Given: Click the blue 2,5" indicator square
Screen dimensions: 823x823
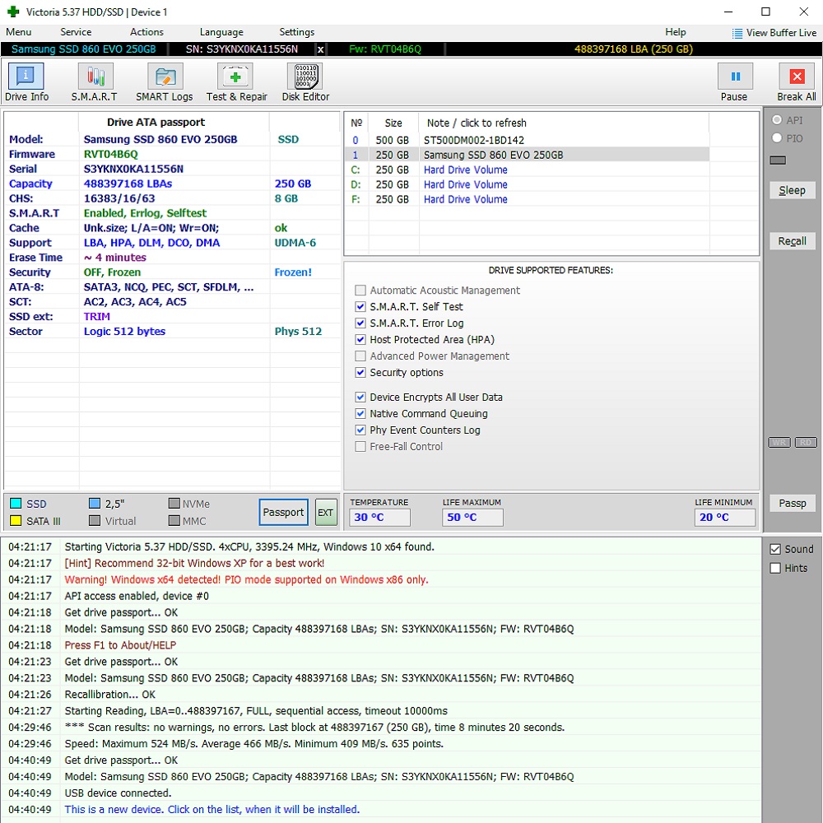Looking at the screenshot, I should pos(95,504).
